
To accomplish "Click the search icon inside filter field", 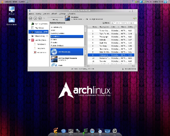I will [112, 23].
